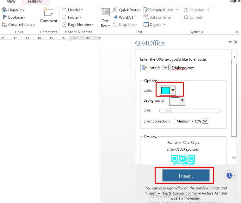Click the blue info icon beside Insert
This screenshot has width=241, height=203.
[229, 175]
